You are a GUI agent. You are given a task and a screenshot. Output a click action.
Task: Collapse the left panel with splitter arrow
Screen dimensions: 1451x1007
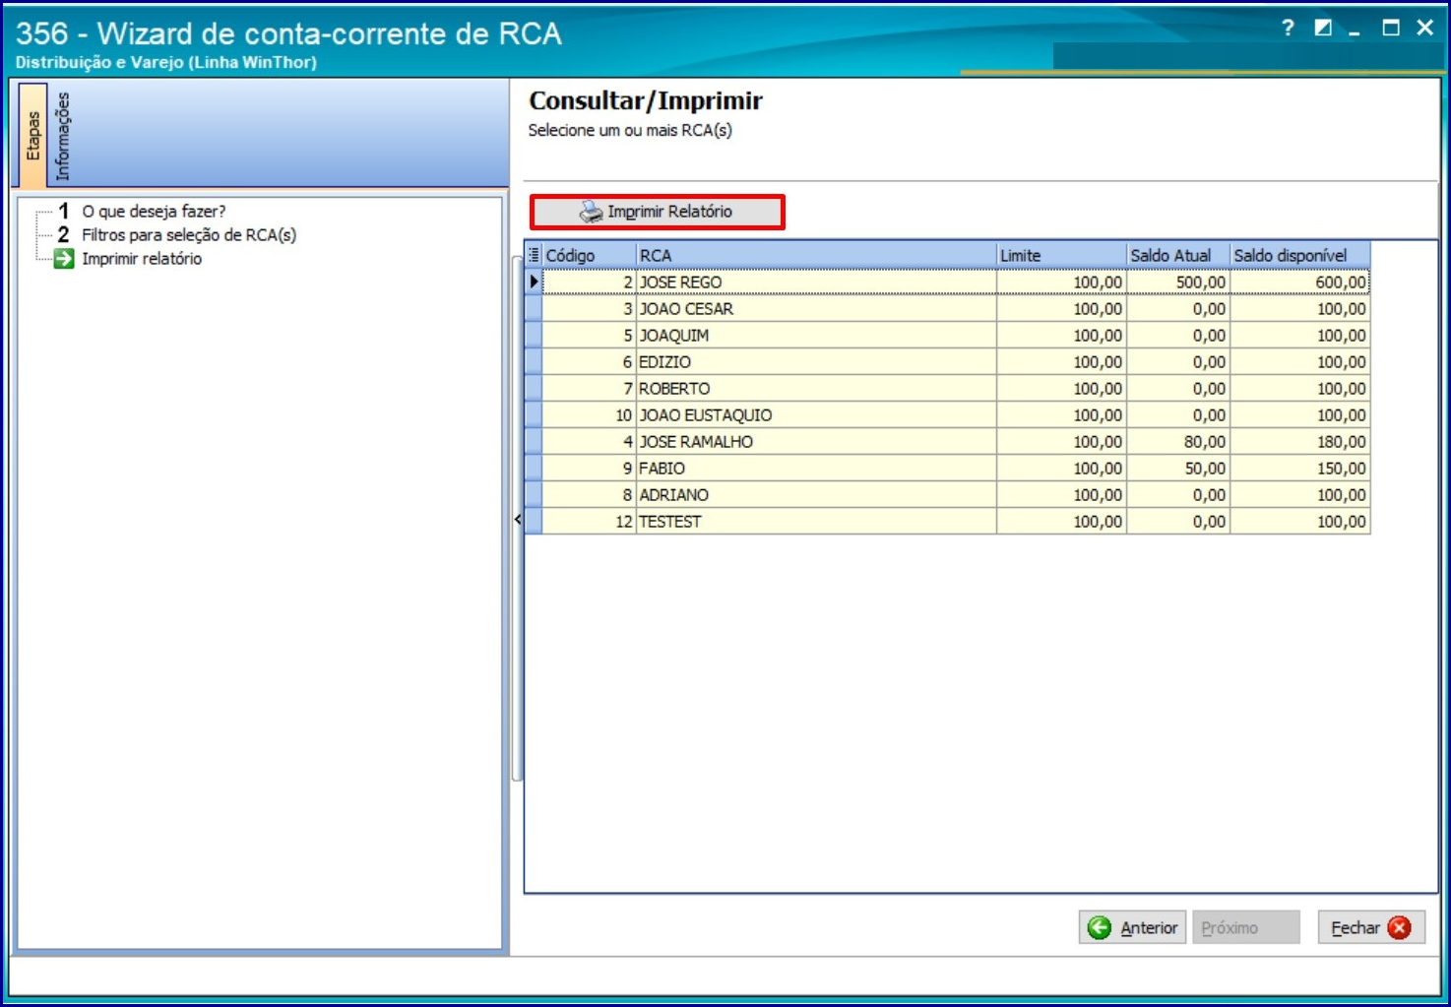517,519
